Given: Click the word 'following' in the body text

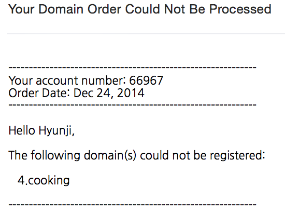Looking at the screenshot, I should (55, 155).
